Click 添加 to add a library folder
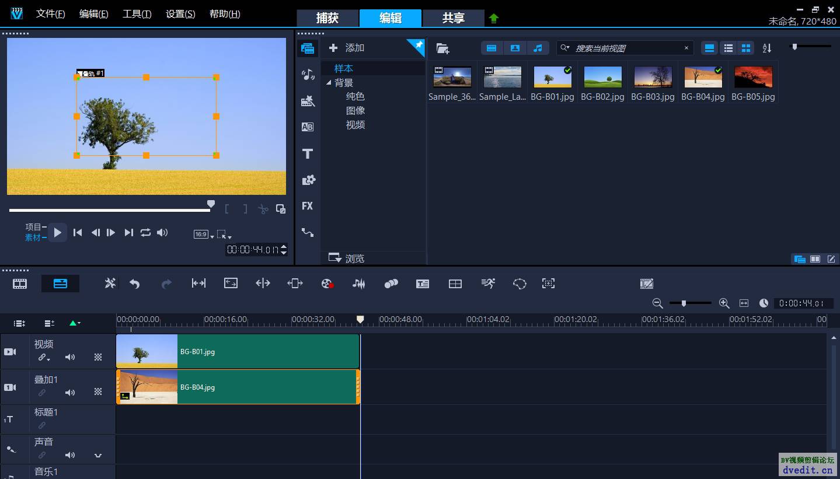Viewport: 840px width, 479px height. pyautogui.click(x=347, y=48)
